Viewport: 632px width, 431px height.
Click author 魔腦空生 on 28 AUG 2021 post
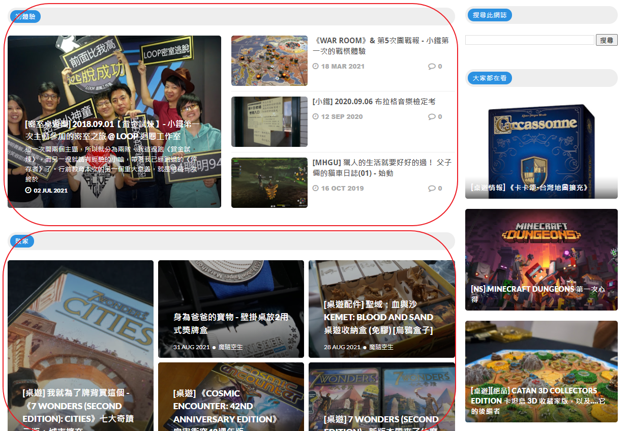381,347
